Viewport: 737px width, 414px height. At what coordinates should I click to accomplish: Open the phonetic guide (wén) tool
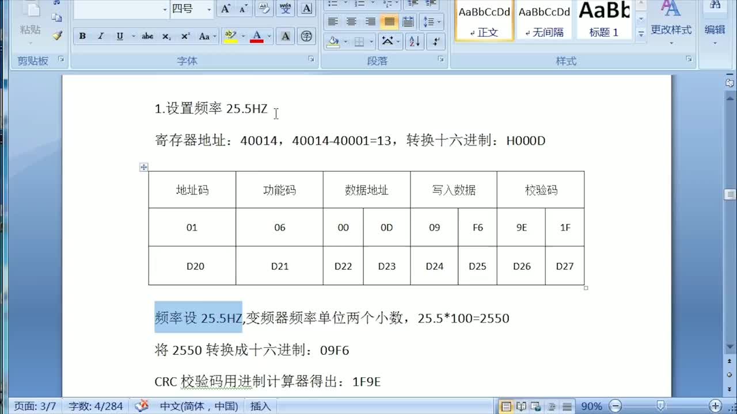(286, 9)
